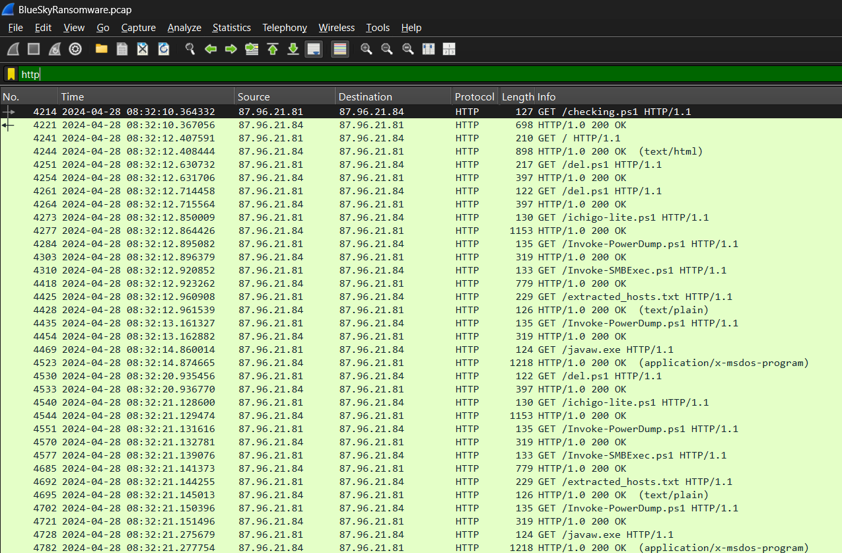The image size is (842, 553).
Task: Select packet 4523 application/x-msdos-program response
Action: [421, 363]
